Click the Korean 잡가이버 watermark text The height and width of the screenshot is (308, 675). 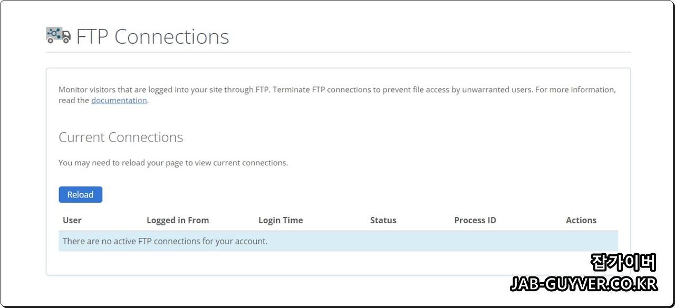coord(623,263)
